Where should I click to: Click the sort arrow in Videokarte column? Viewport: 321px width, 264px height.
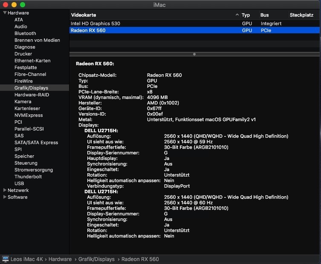(237, 15)
